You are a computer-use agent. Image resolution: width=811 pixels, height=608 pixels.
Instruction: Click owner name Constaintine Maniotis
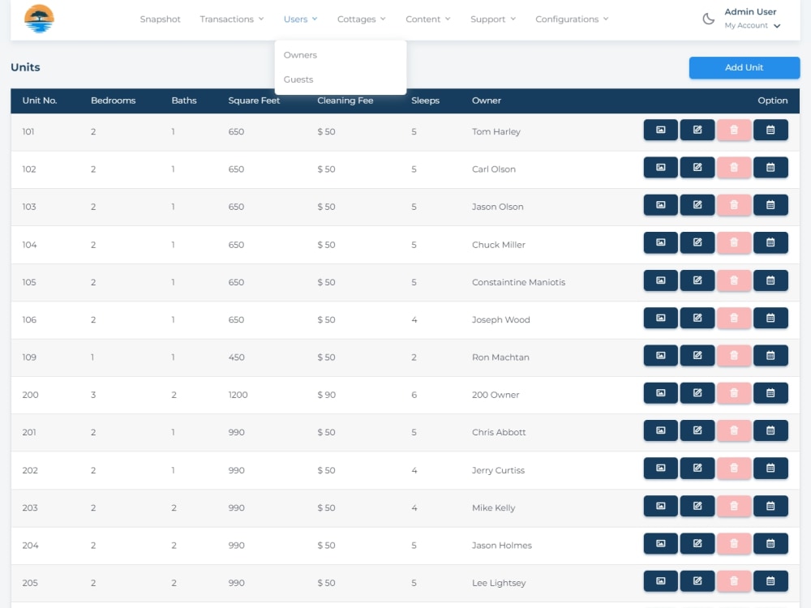518,282
